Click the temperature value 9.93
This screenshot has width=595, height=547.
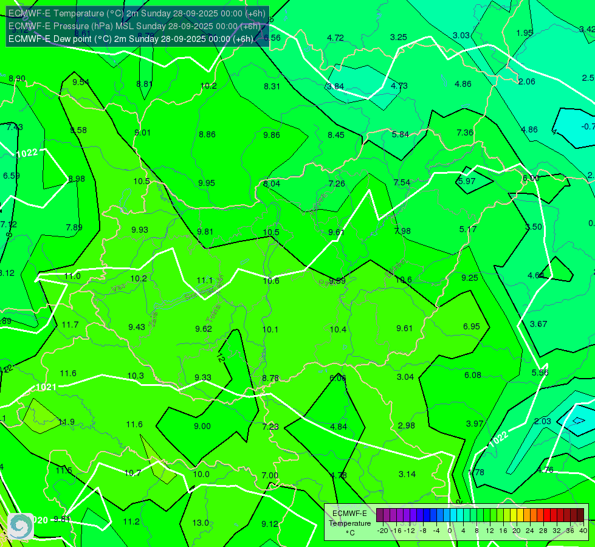pos(140,230)
